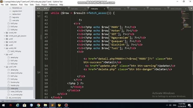Close the nv_connect.php tab

pyautogui.click(x=125, y=9)
